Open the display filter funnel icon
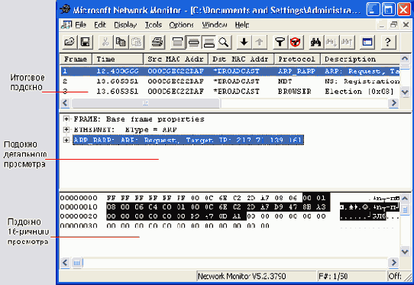This screenshot has width=414, height=285. click(280, 42)
